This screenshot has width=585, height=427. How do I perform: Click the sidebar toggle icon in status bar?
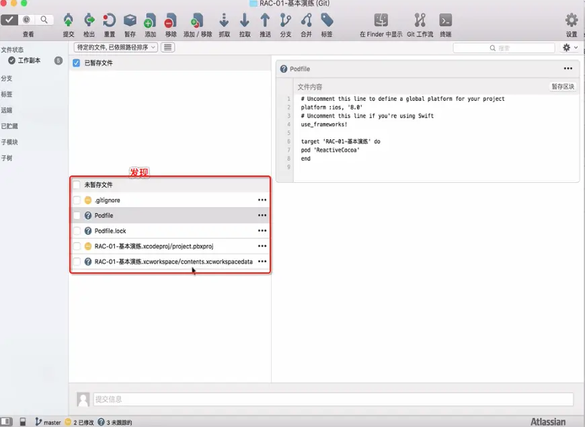(6, 422)
